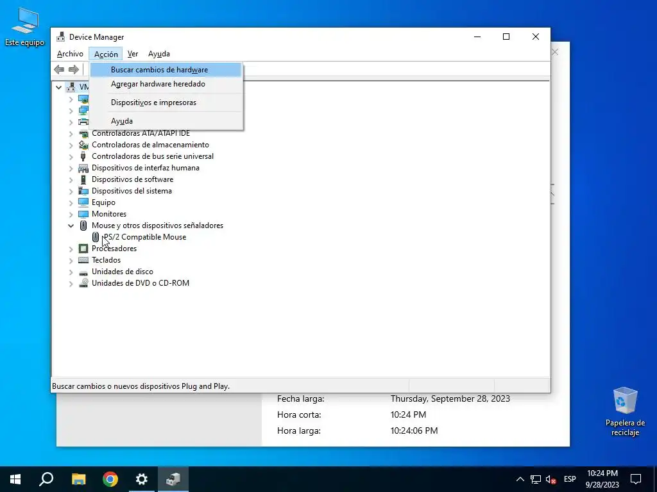Open File Explorer from taskbar
This screenshot has height=492, width=657.
[78, 479]
